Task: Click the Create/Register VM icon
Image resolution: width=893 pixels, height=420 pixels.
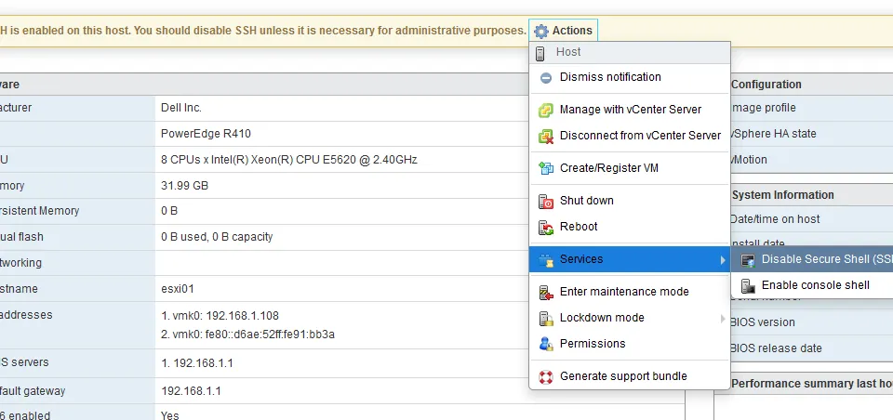Action: coord(546,168)
